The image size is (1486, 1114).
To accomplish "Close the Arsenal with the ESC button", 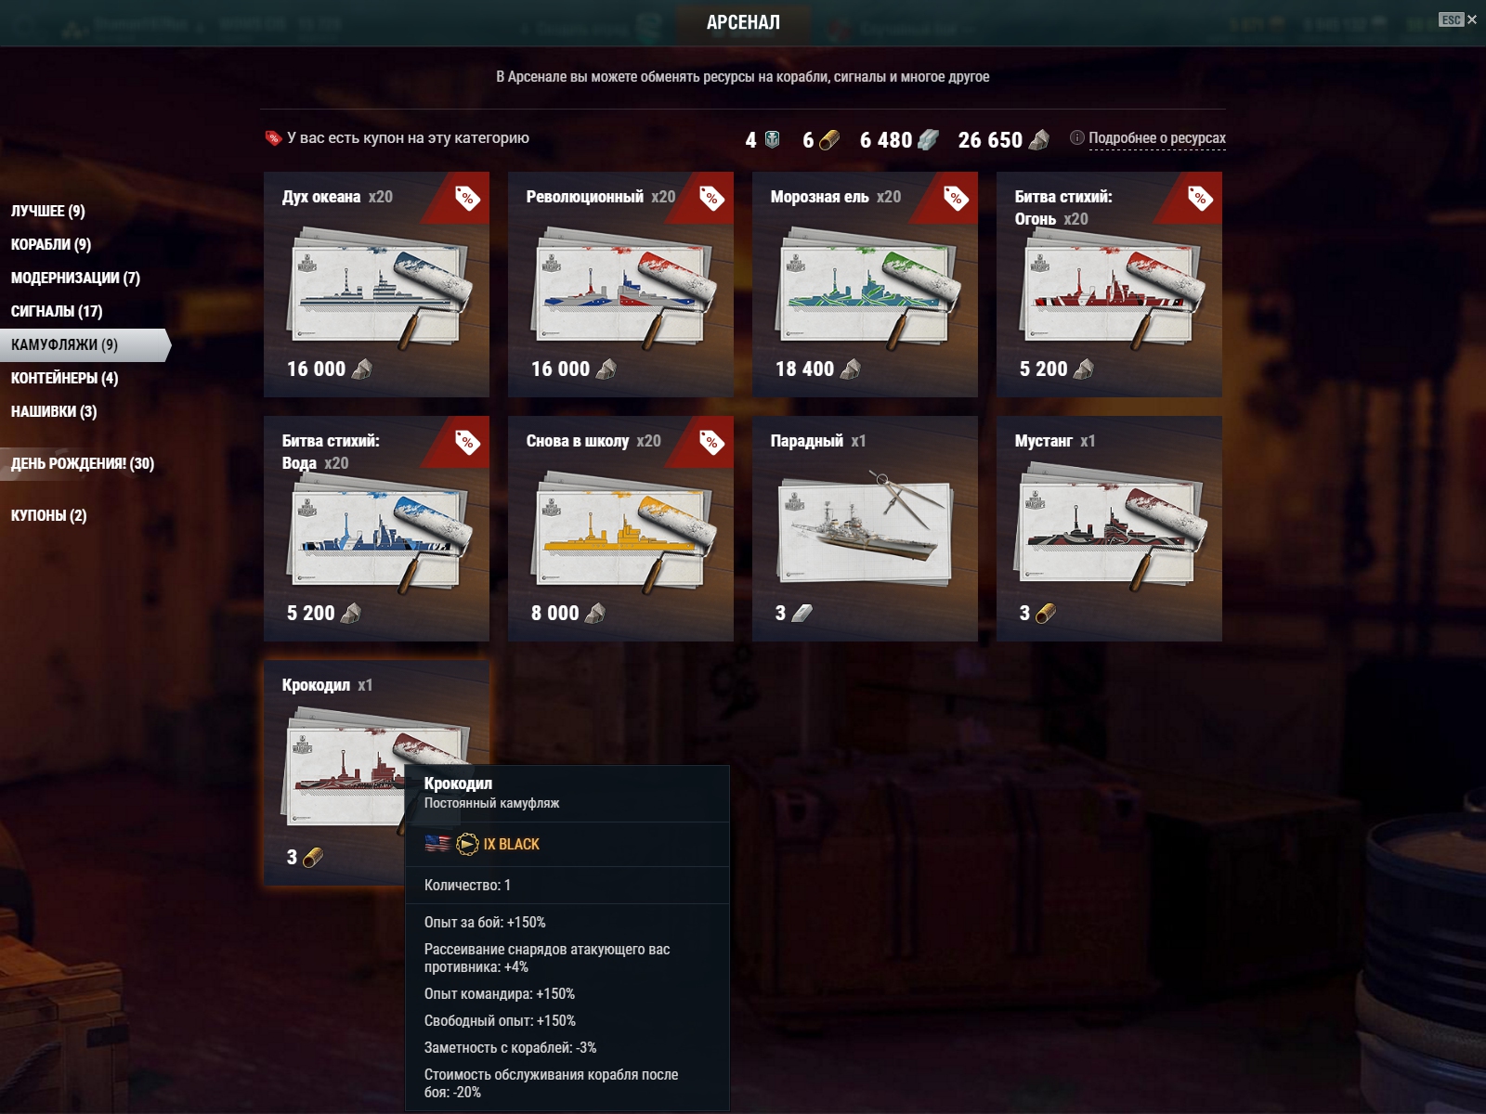I will [1458, 19].
